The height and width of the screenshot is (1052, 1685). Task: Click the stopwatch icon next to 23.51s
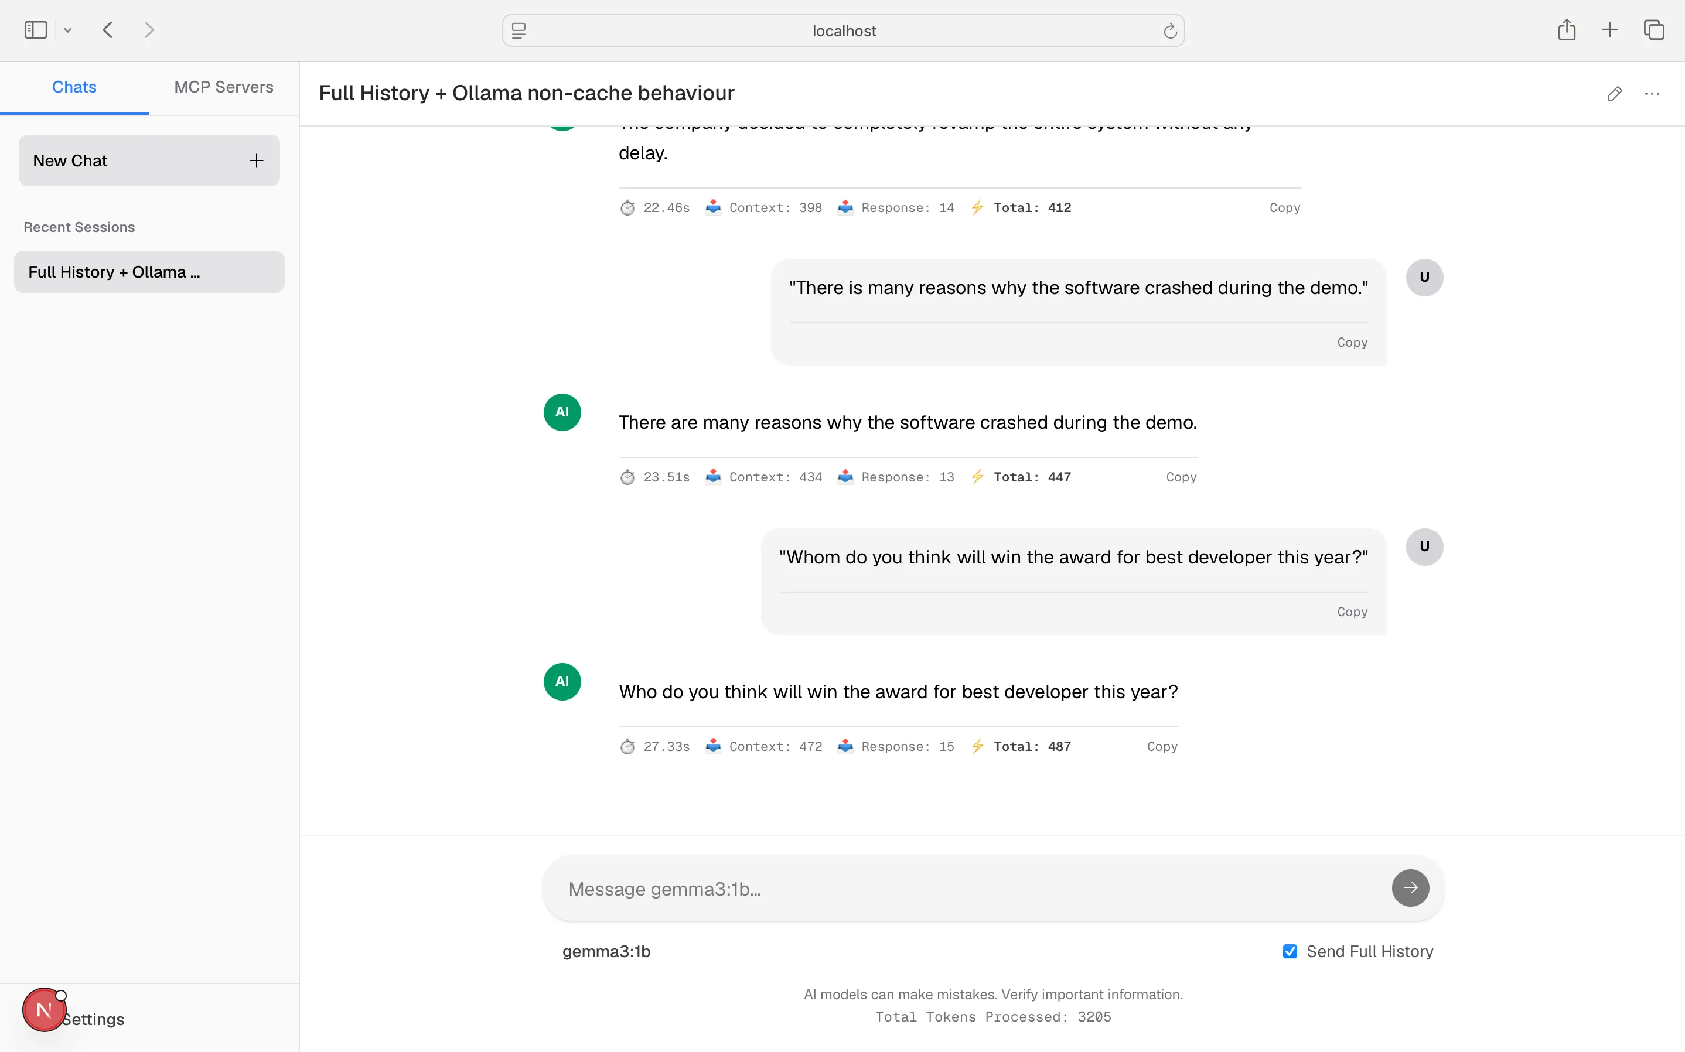pos(627,477)
